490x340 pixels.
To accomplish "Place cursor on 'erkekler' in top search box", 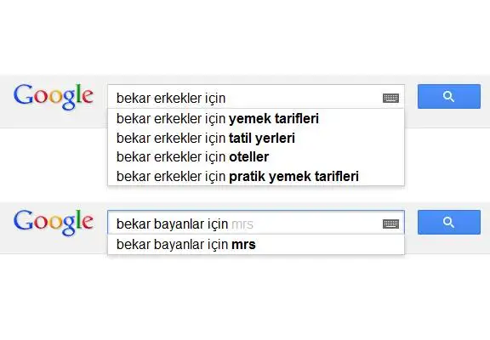I will coord(178,99).
